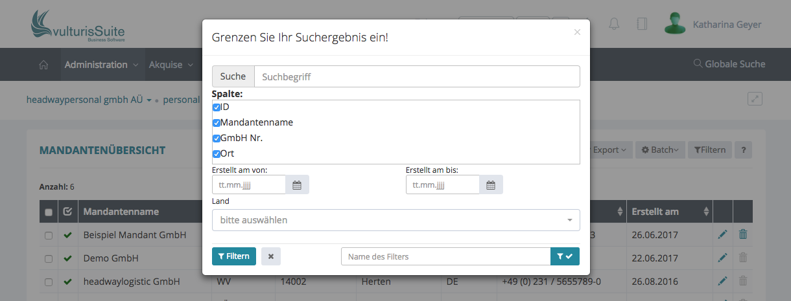Delete the Beispiel Mandant GmbH entry

tap(743, 235)
